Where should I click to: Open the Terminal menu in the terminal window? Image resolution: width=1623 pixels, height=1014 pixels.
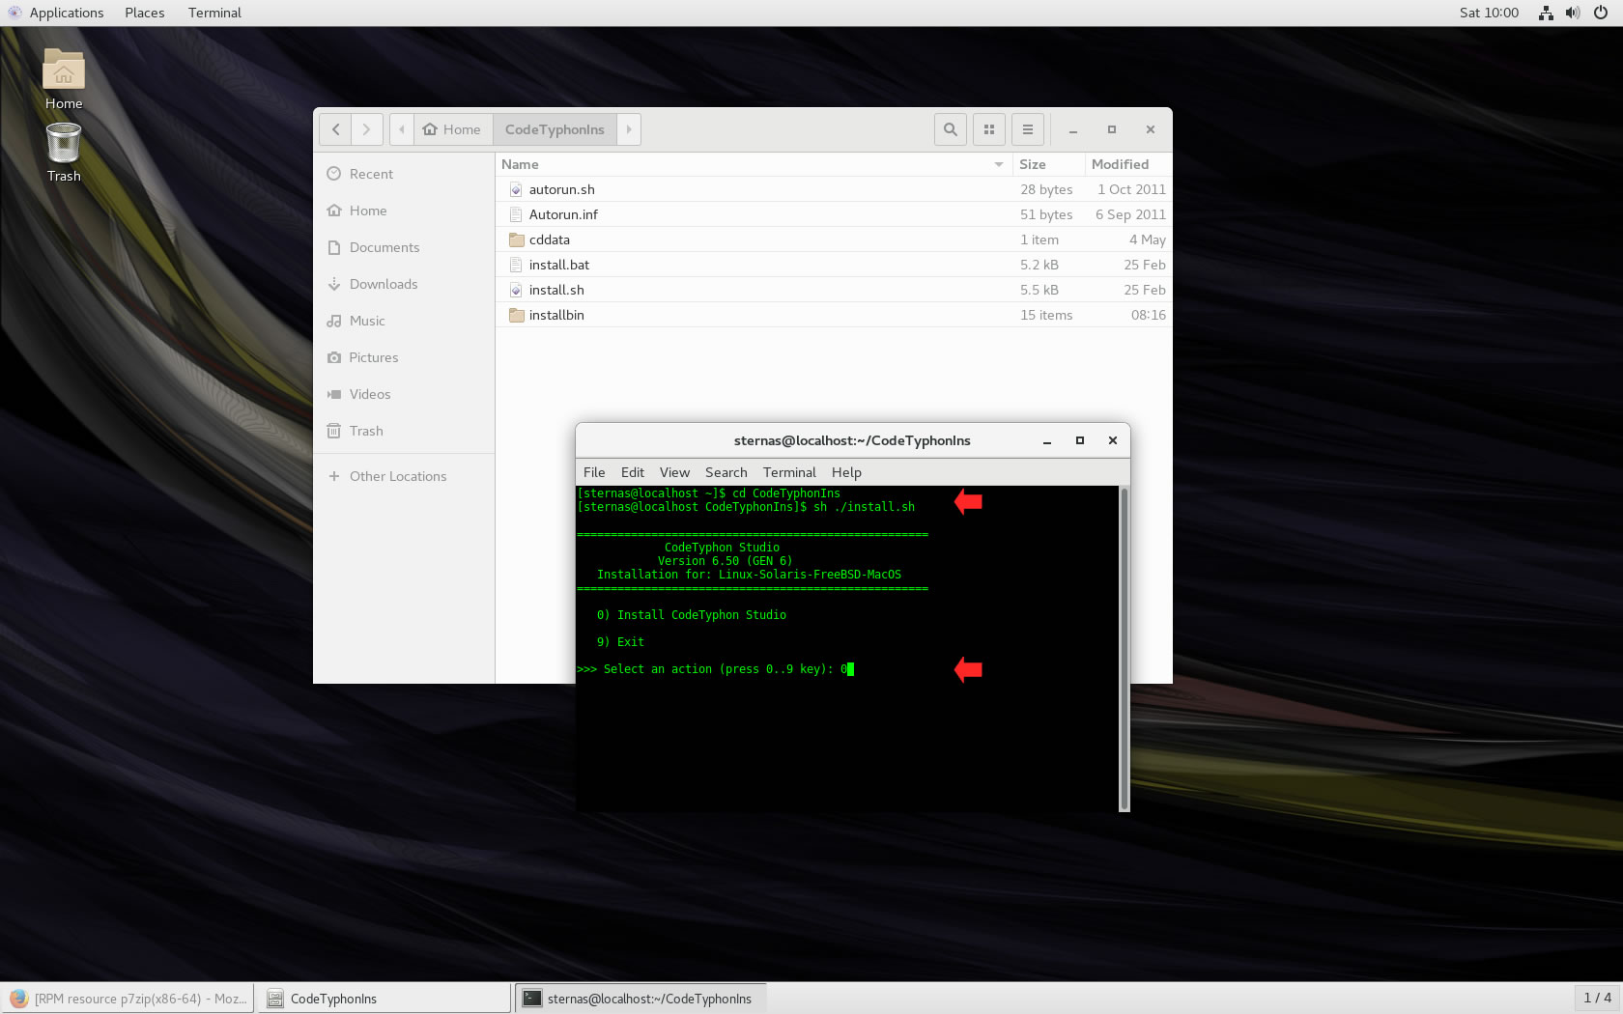coord(789,472)
